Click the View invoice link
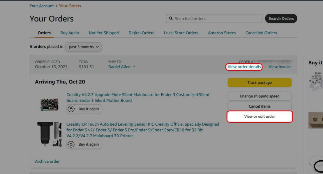 click(x=280, y=67)
